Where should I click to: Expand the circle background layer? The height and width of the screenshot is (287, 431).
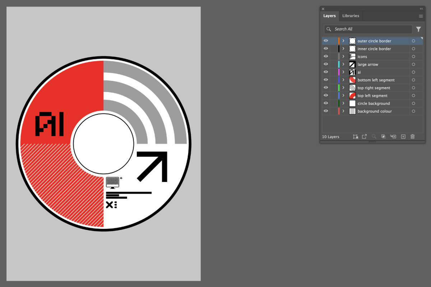pyautogui.click(x=343, y=103)
